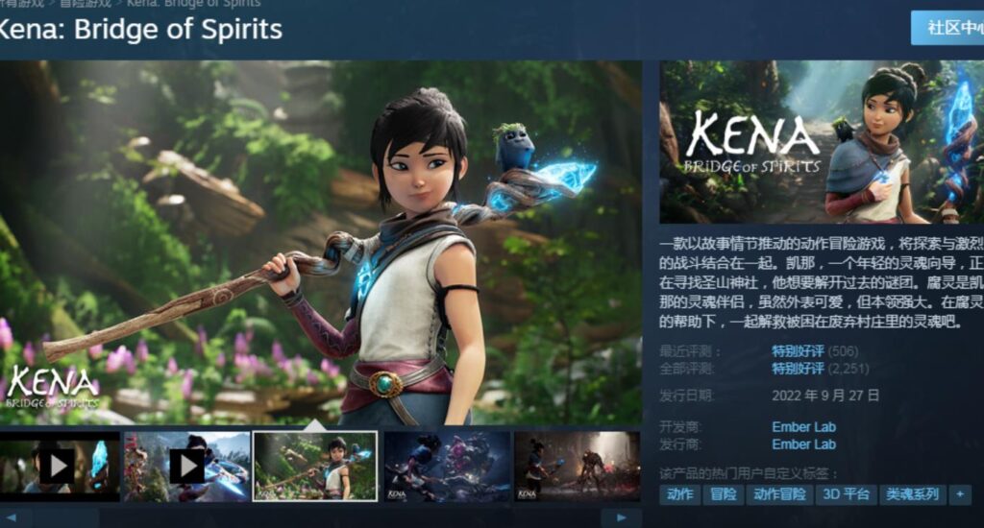View recent reviews 特别好评 link
Viewport: 984px width, 528px height.
(x=798, y=351)
